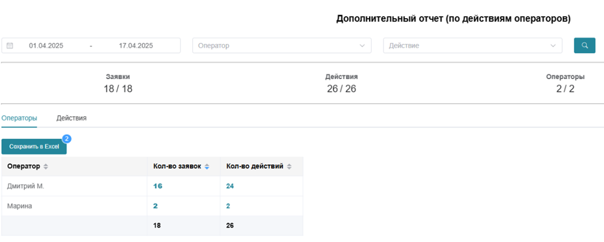The image size is (604, 242).
Task: Click Сохранить в Excel button
Action: pyautogui.click(x=34, y=147)
